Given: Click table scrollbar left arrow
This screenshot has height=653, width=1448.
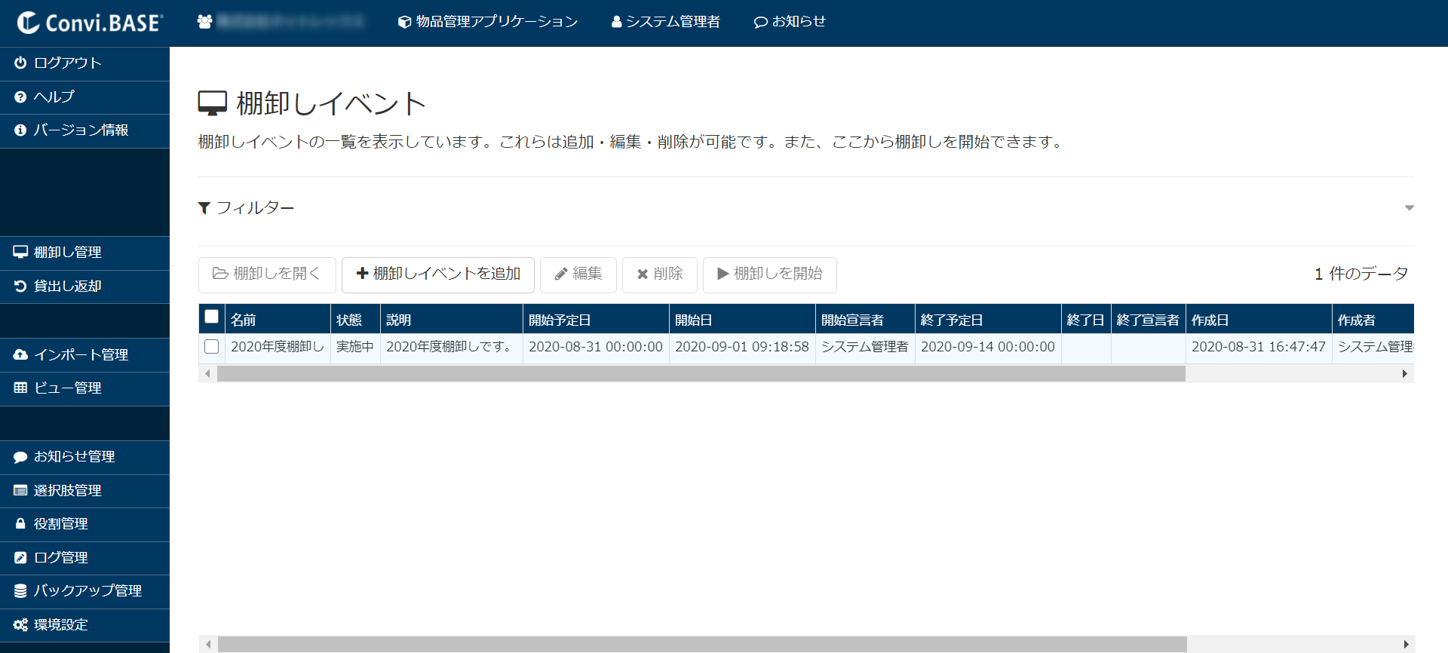Looking at the screenshot, I should click(207, 374).
